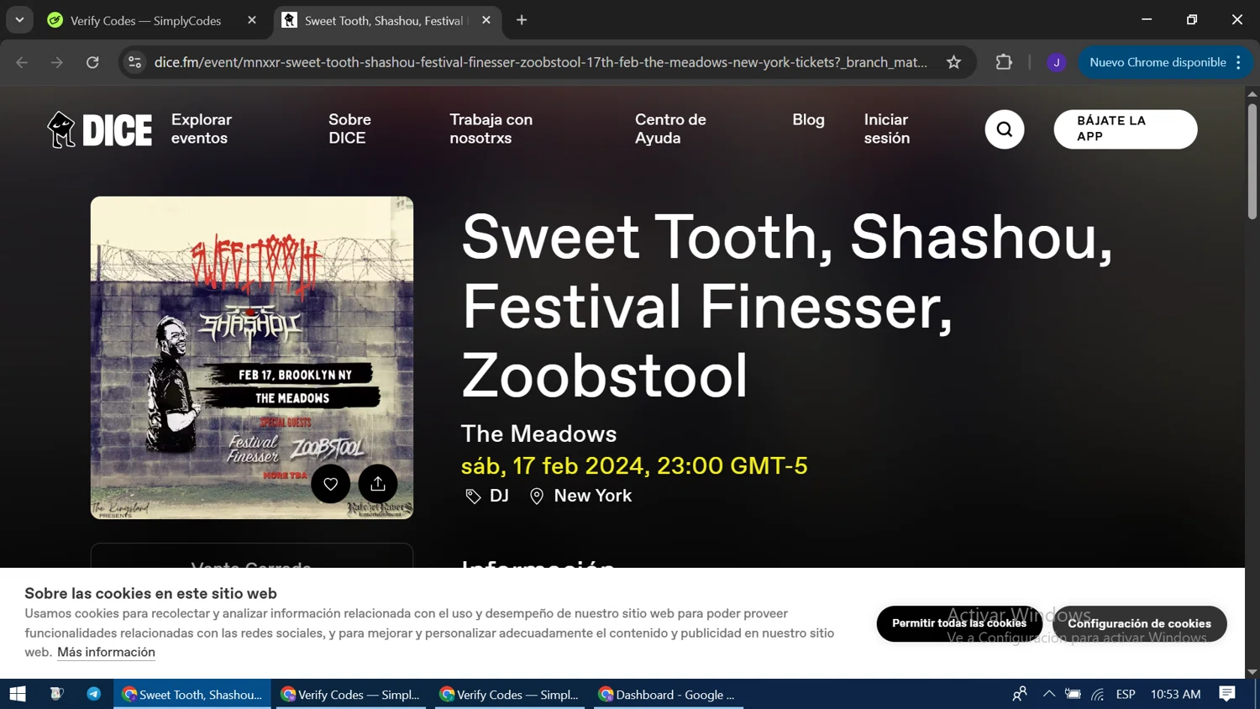This screenshot has height=709, width=1260.
Task: Click the BÁJATE LA APP button
Action: click(1126, 129)
